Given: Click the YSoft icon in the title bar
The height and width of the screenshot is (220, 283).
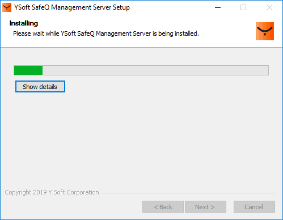Looking at the screenshot, I should pos(7,7).
